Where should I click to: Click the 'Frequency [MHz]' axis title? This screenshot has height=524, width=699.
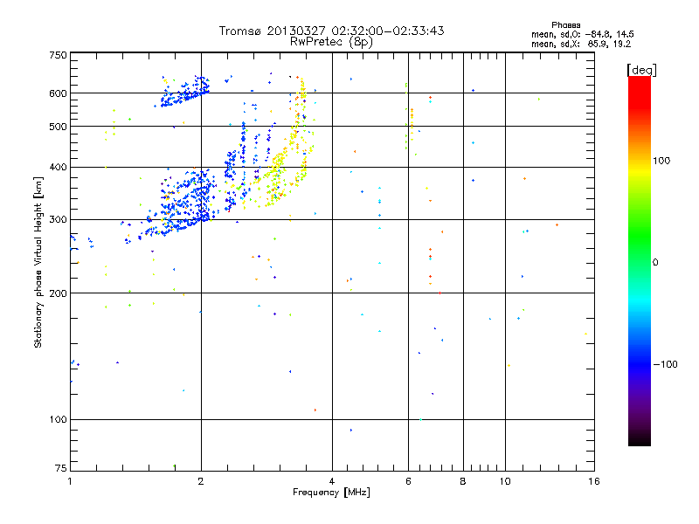coord(331,493)
